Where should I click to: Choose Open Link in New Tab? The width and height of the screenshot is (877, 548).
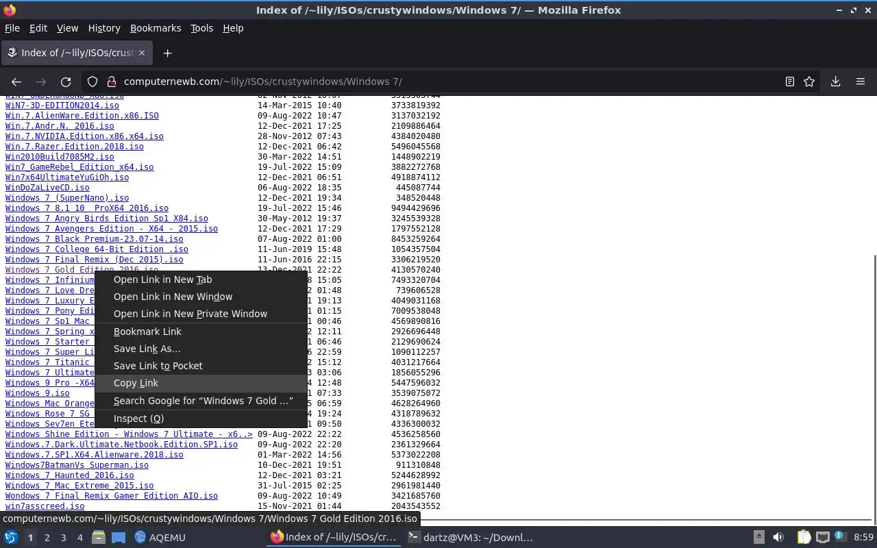(x=201, y=279)
